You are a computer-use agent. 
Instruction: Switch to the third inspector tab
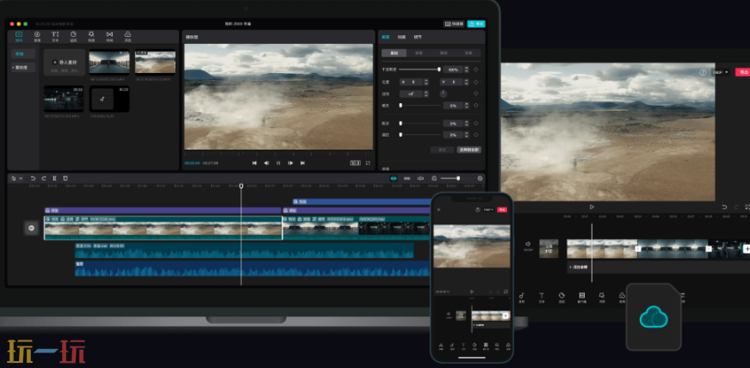coord(418,37)
